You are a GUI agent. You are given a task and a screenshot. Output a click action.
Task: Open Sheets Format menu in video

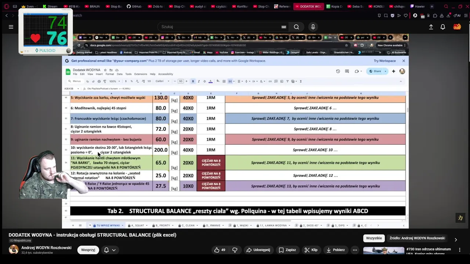110,74
